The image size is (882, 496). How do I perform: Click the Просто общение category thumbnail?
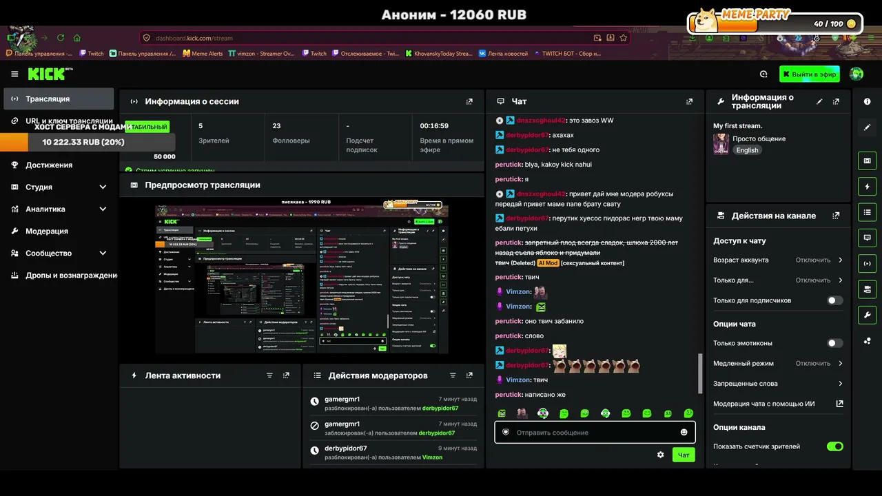coord(721,144)
